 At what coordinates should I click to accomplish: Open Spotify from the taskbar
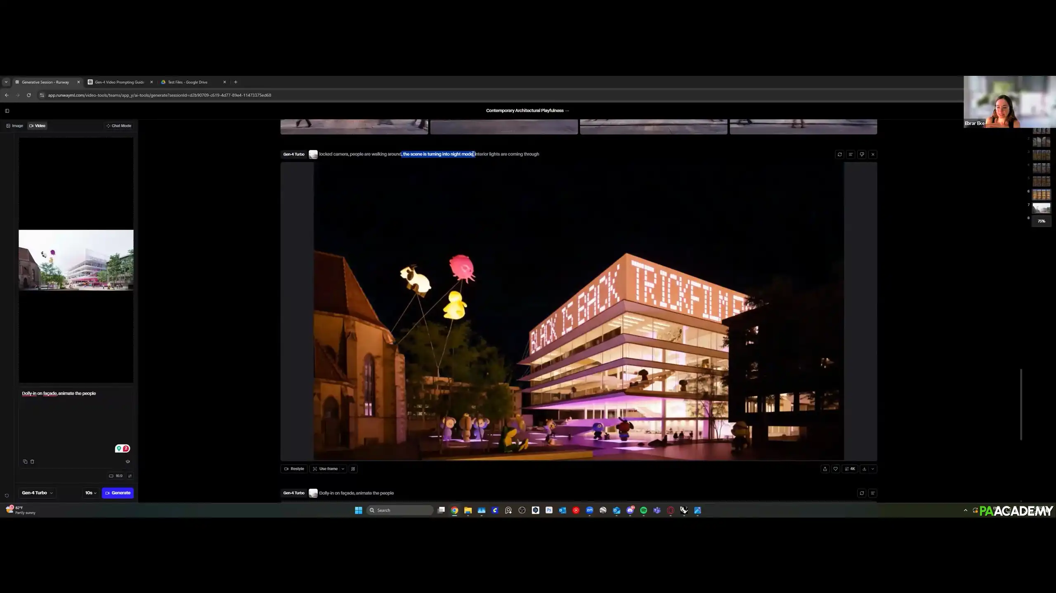coord(643,510)
